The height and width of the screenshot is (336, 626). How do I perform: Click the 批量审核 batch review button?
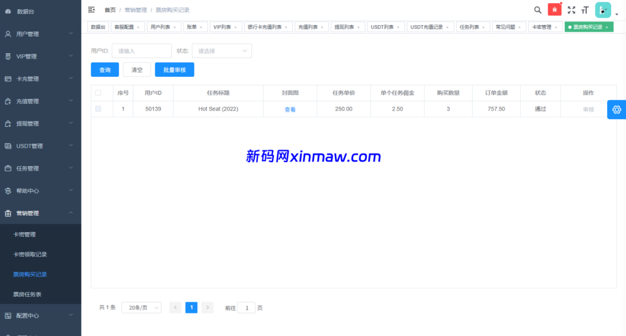[174, 70]
